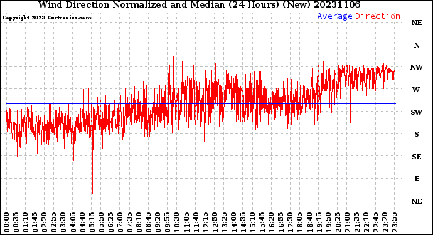Viewport: 433px width, 235px height.
Task: Click the 13:25 time axis label
Action: (x=224, y=222)
